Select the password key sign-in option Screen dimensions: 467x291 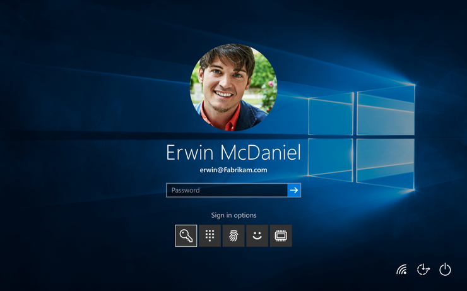click(x=186, y=235)
